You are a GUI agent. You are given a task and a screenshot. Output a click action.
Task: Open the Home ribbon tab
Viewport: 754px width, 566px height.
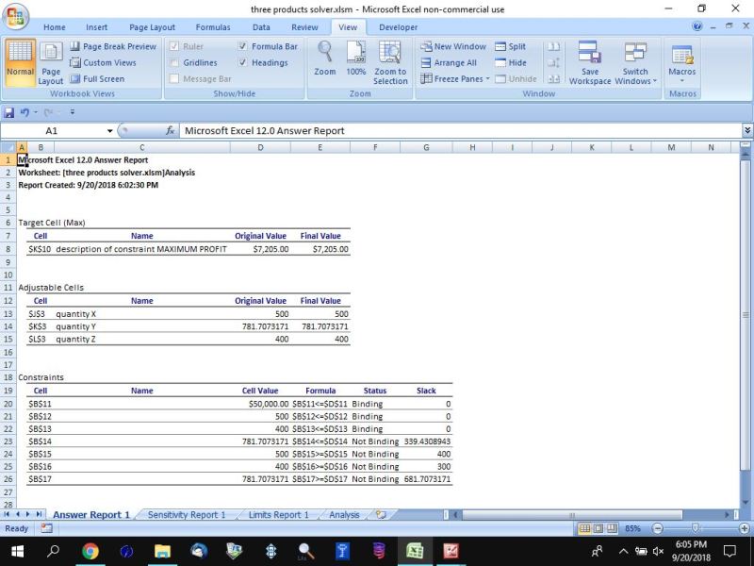55,27
